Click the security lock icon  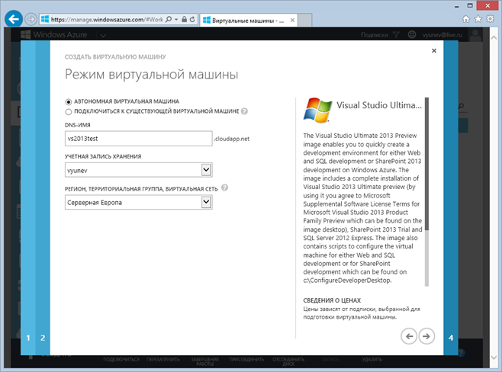(x=184, y=20)
